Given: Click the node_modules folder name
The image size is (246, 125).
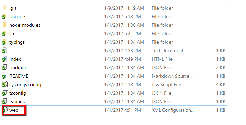Looking at the screenshot, I should pyautogui.click(x=25, y=25).
